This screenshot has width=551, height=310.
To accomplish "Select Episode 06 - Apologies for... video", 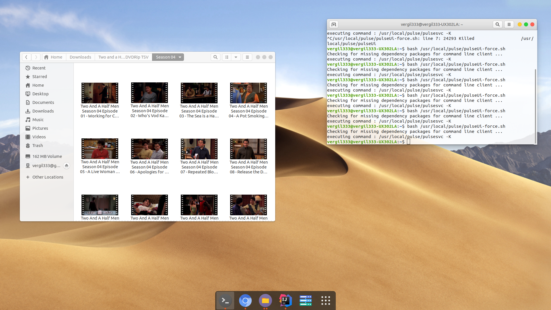I will tap(150, 156).
